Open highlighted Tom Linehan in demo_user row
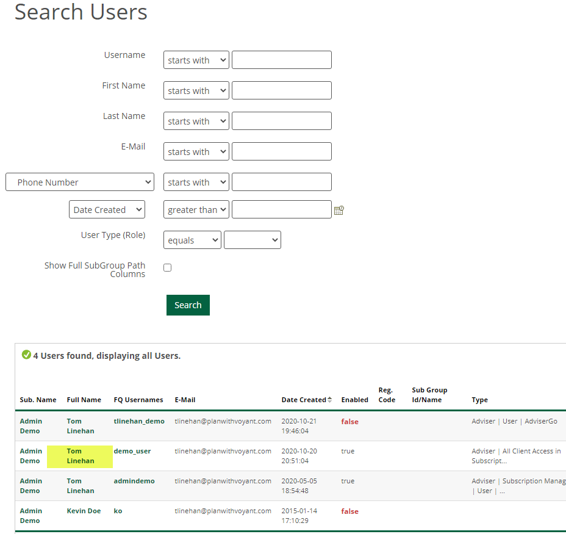This screenshot has height=534, width=566. pos(80,456)
